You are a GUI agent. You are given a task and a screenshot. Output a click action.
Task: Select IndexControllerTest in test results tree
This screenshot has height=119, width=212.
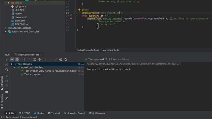tap(47, 67)
